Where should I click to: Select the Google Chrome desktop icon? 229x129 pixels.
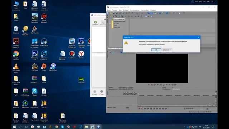tap(16, 56)
